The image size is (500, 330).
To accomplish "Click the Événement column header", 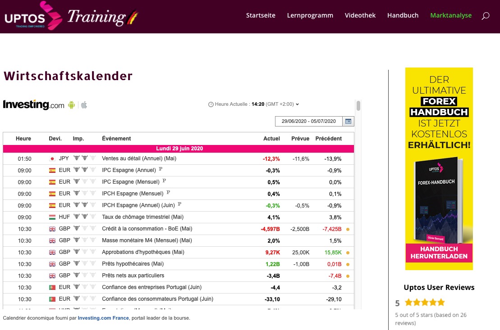I will [x=116, y=139].
